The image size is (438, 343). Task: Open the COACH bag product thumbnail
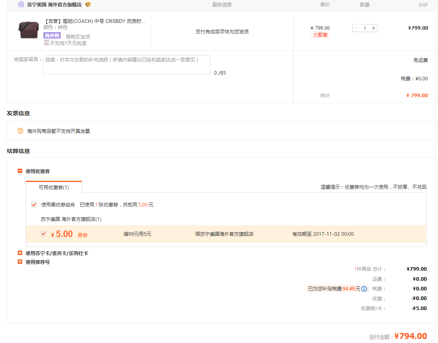[x=28, y=30]
